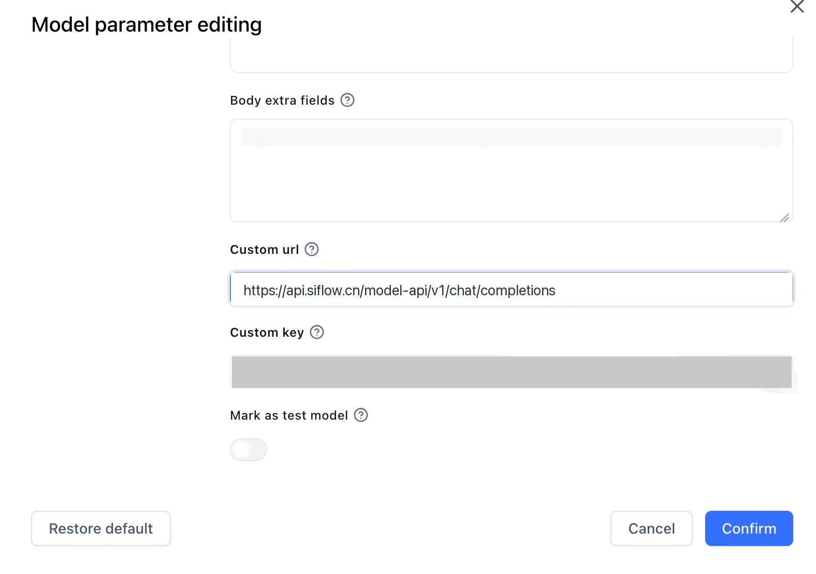This screenshot has height=574, width=816.
Task: Click the Restore default button
Action: 101,528
